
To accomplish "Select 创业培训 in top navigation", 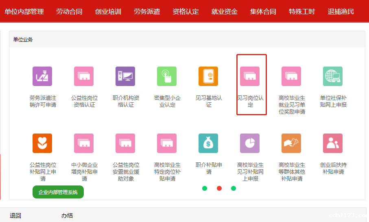I will pyautogui.click(x=108, y=11).
